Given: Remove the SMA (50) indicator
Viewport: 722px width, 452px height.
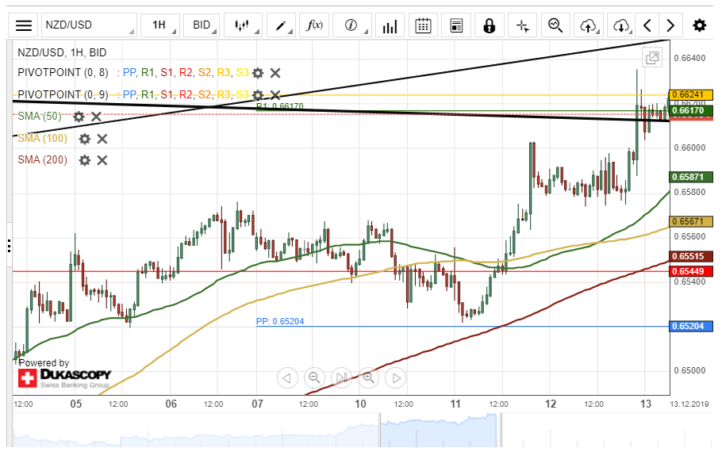Looking at the screenshot, I should [96, 117].
